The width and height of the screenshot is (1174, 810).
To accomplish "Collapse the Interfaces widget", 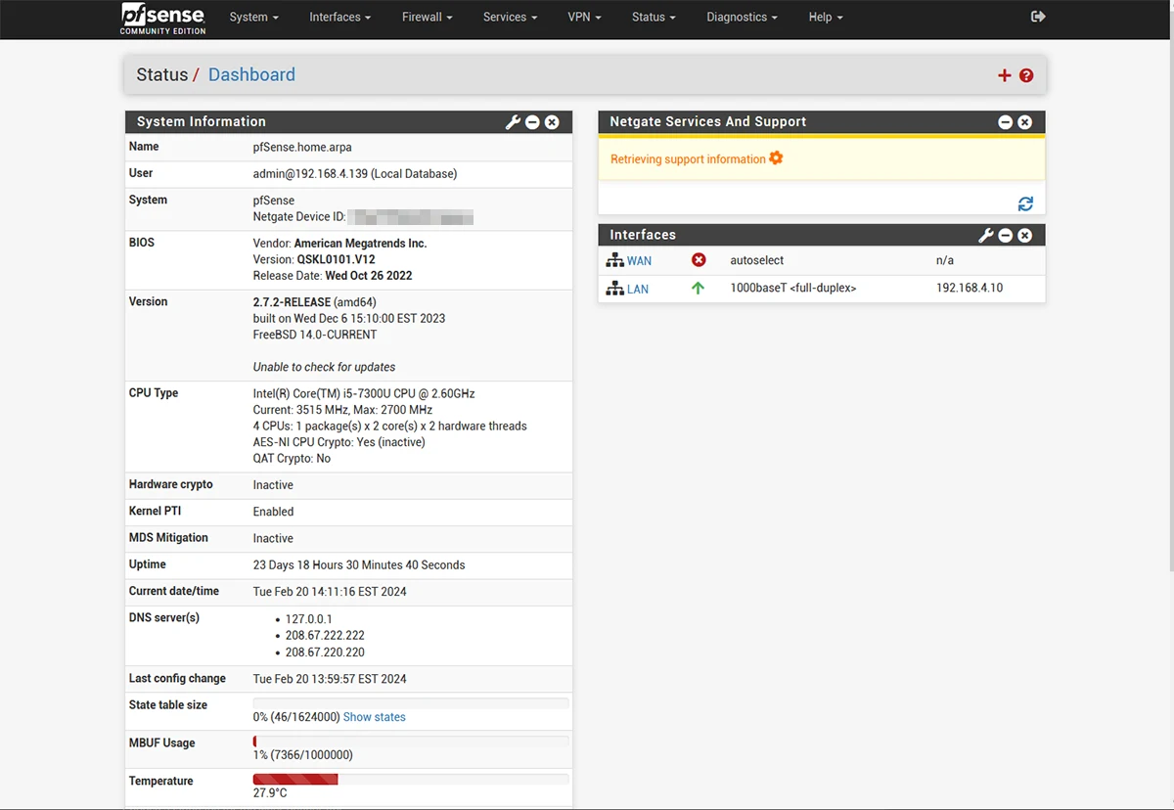I will (1006, 236).
